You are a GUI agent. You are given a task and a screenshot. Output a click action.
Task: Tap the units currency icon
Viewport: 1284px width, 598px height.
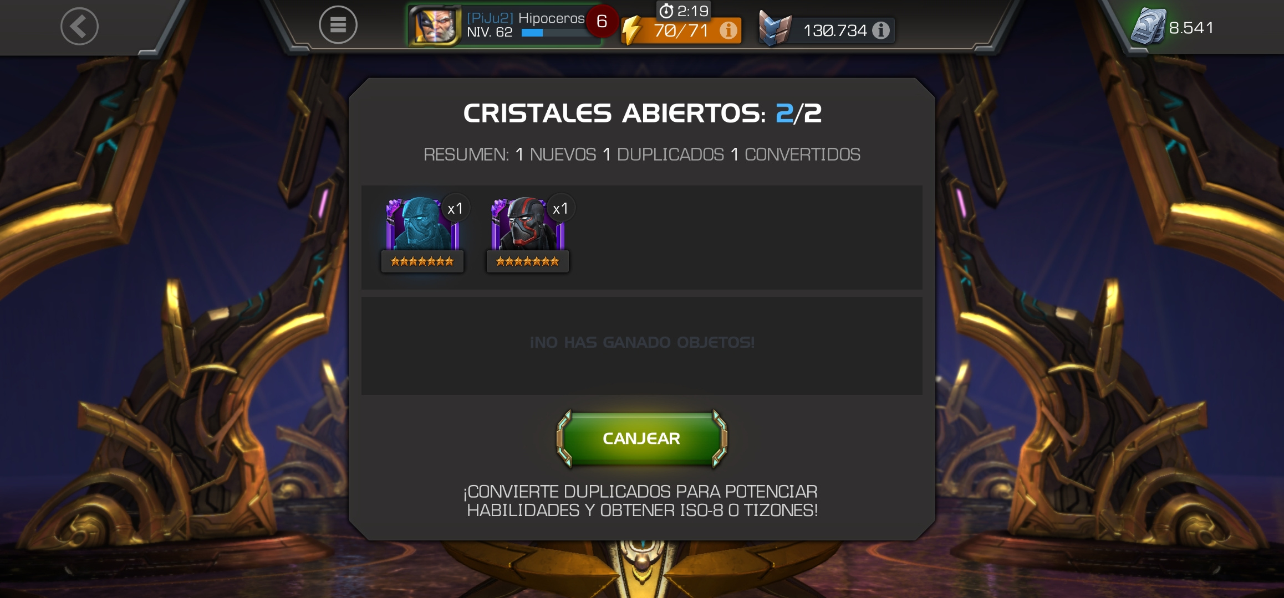1148,27
